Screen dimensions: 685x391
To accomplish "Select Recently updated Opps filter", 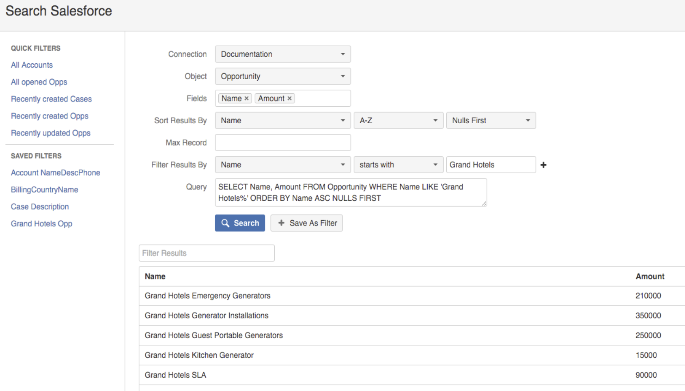I will tap(51, 133).
